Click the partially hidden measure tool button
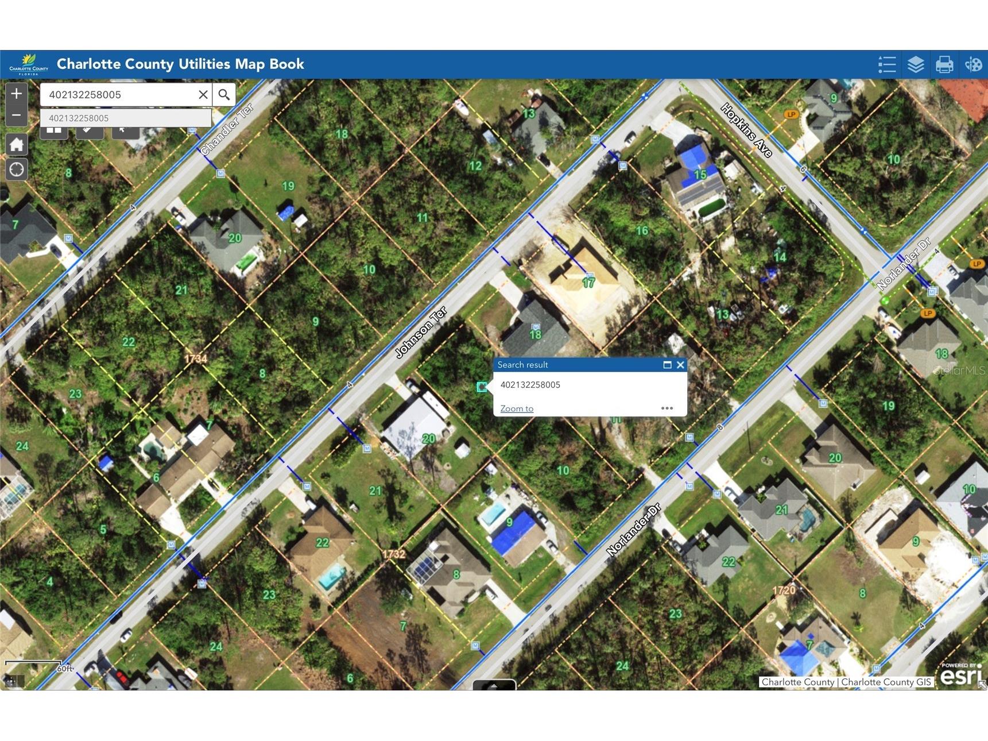 pyautogui.click(x=90, y=132)
